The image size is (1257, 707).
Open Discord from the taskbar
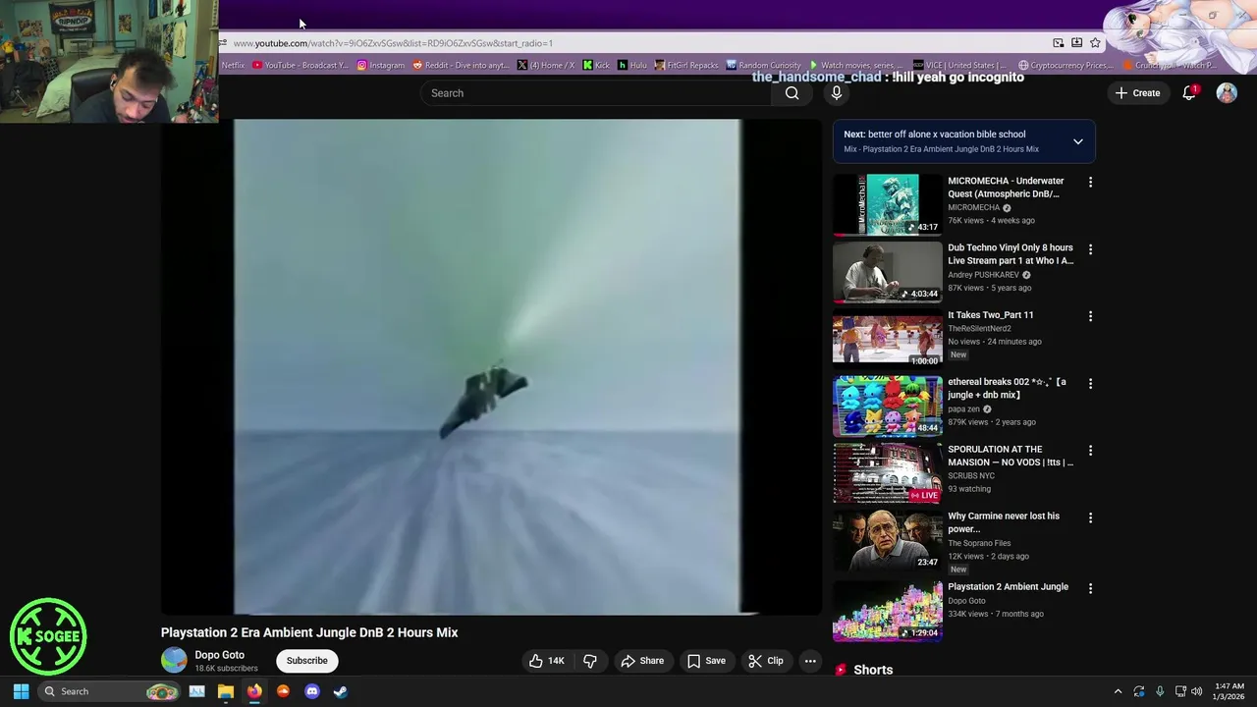(x=312, y=691)
